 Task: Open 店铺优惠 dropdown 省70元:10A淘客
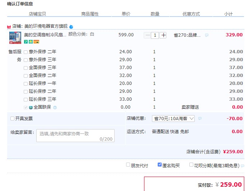173,119
